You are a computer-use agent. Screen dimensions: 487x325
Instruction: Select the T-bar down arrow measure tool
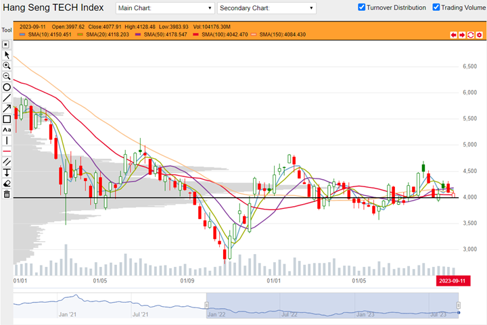coord(7,172)
